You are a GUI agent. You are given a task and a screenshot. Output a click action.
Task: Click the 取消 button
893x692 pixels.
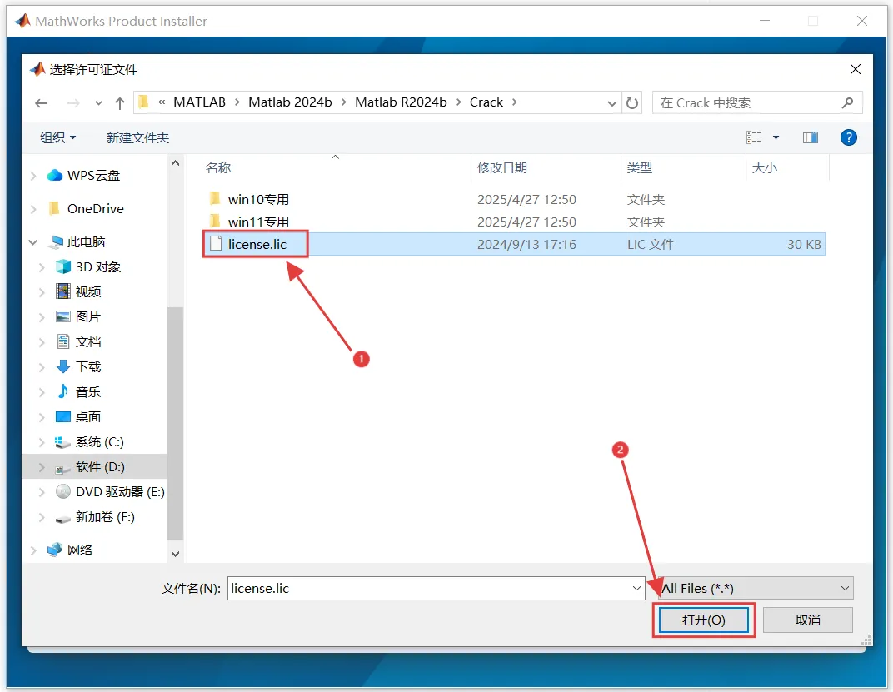(x=807, y=620)
